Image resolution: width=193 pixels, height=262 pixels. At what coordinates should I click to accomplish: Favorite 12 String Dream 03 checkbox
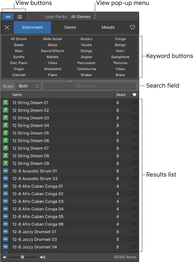pyautogui.click(x=135, y=117)
